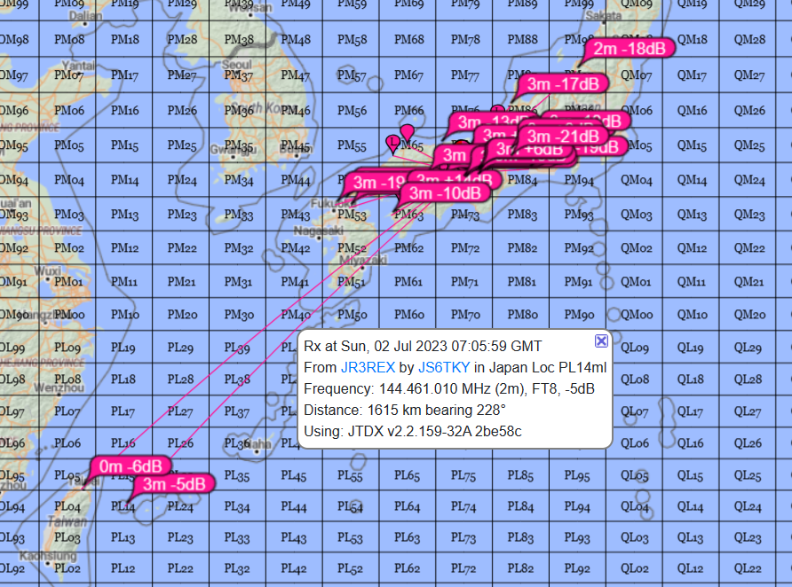Click the PM68 grid square label

[x=408, y=39]
